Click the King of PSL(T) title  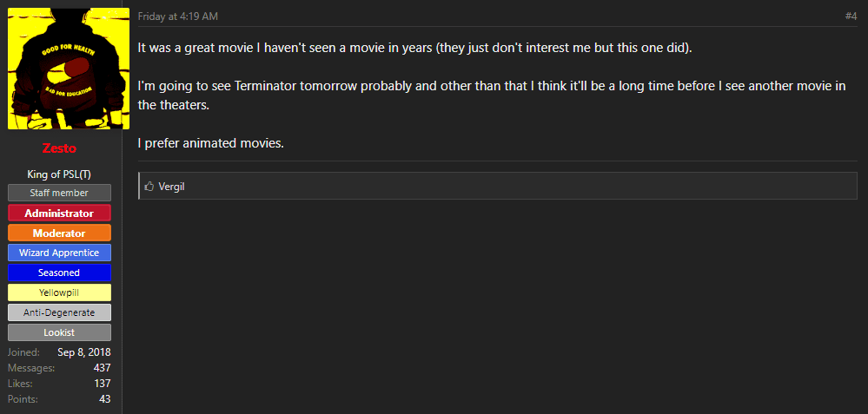(59, 174)
